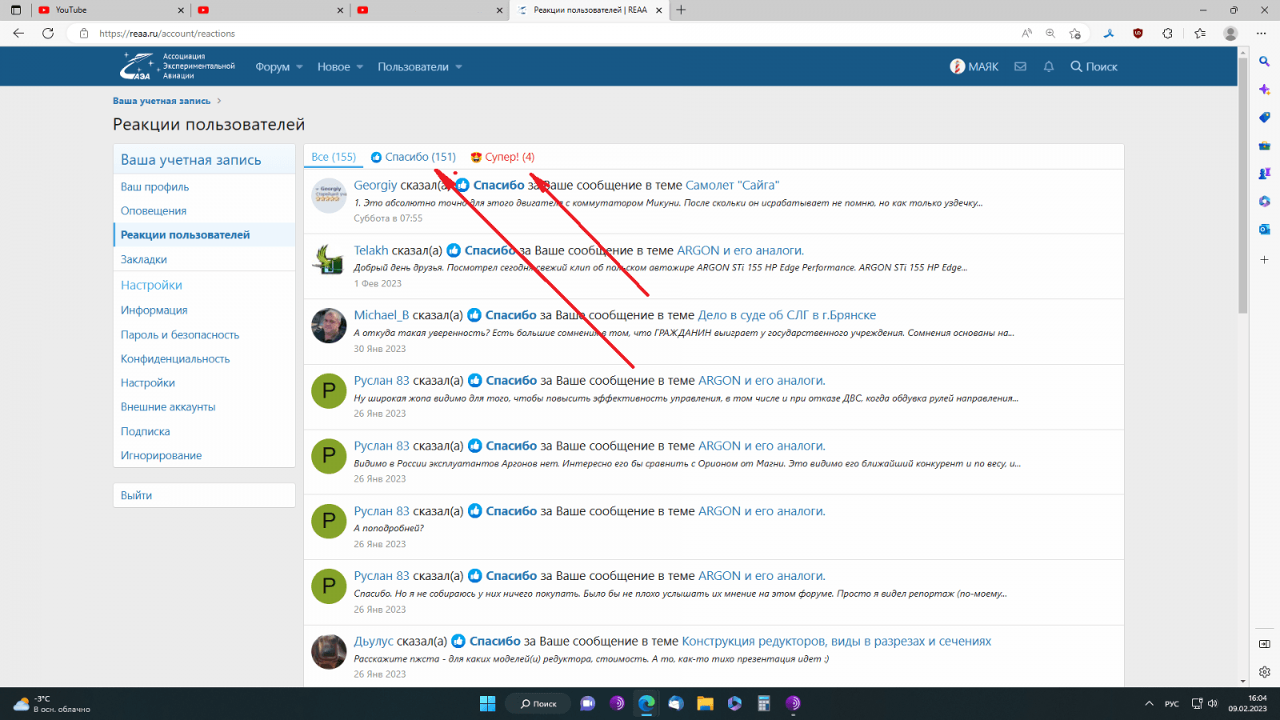The width and height of the screenshot is (1280, 720).
Task: Open File Explorer from the taskbar
Action: click(x=705, y=703)
